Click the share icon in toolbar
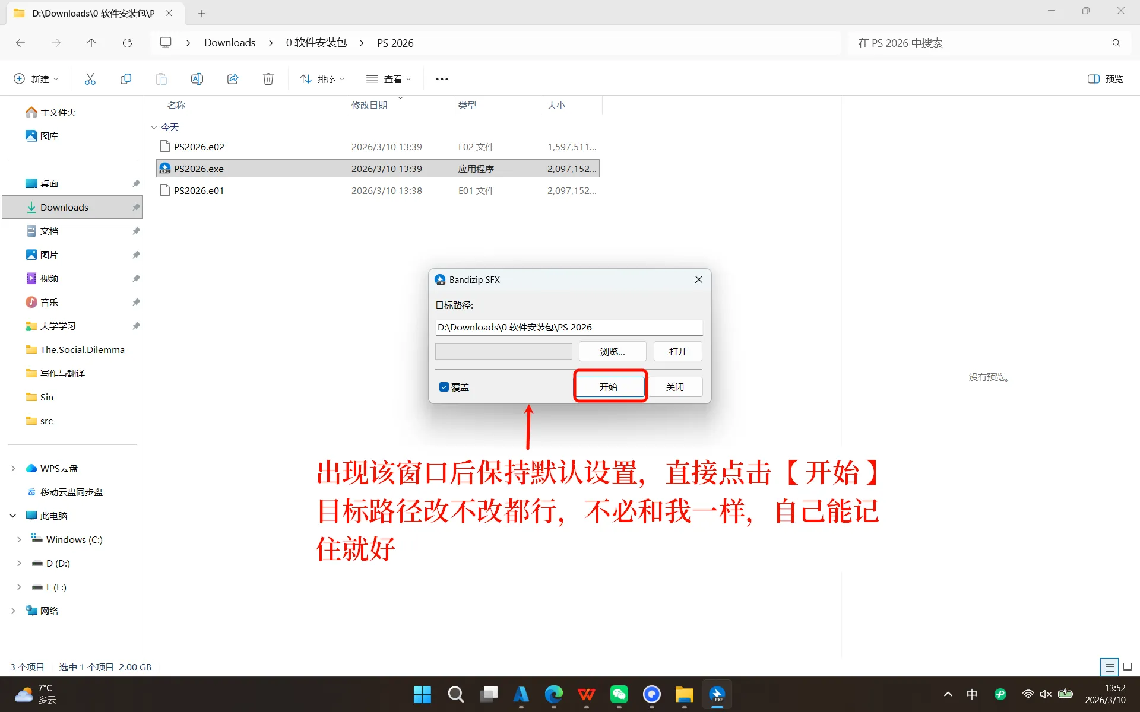Viewport: 1140px width, 712px height. (233, 79)
